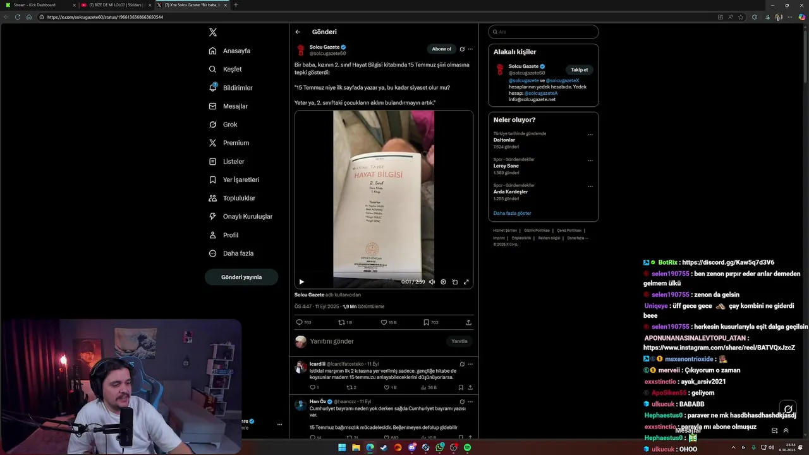Open a new browser tab

236,5
